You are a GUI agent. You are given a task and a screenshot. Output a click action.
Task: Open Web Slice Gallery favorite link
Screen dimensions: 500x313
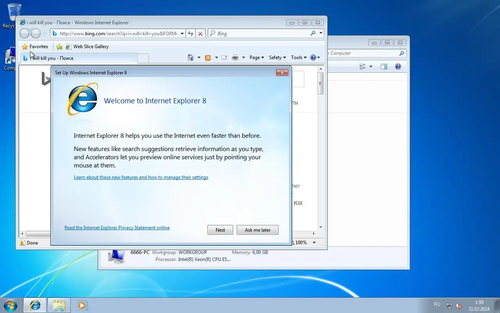click(x=87, y=47)
